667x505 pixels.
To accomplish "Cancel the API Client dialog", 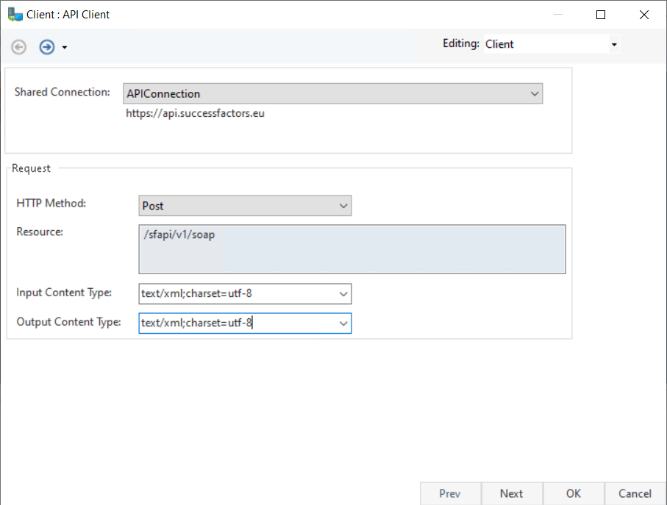I will click(x=635, y=493).
